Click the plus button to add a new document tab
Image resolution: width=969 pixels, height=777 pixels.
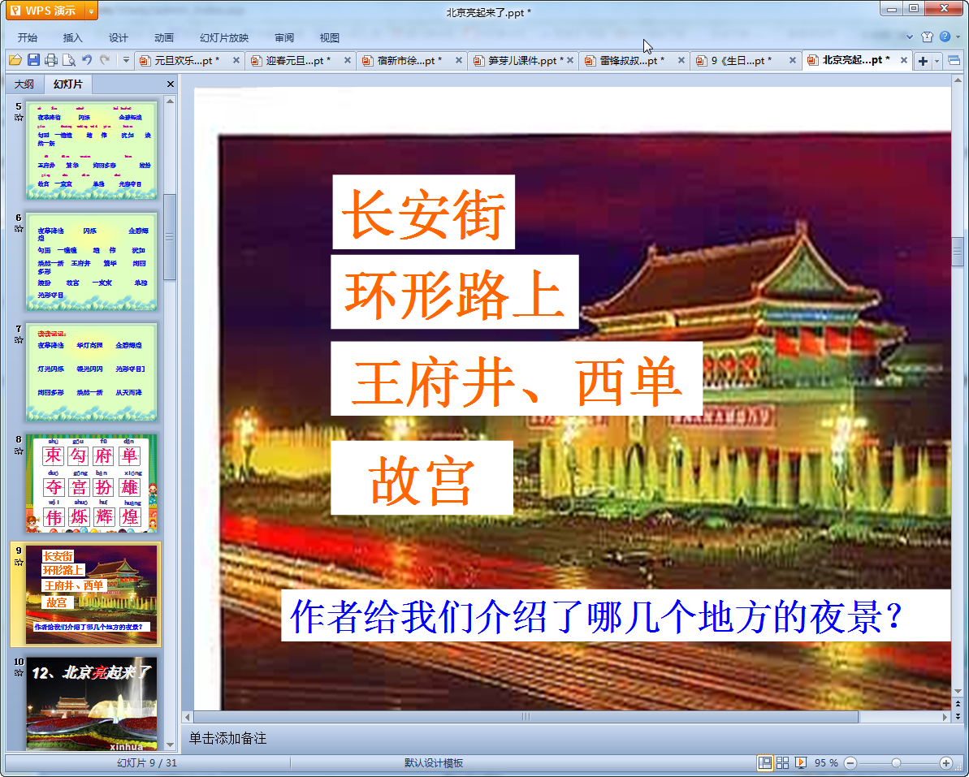click(x=923, y=61)
